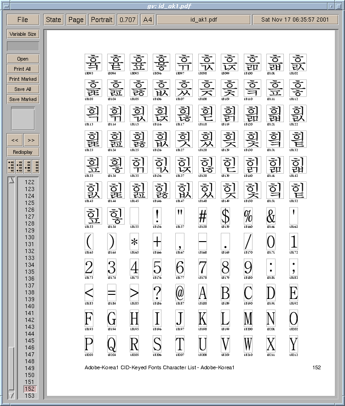The image size is (345, 406).
Task: Open the Page menu
Action: point(76,19)
